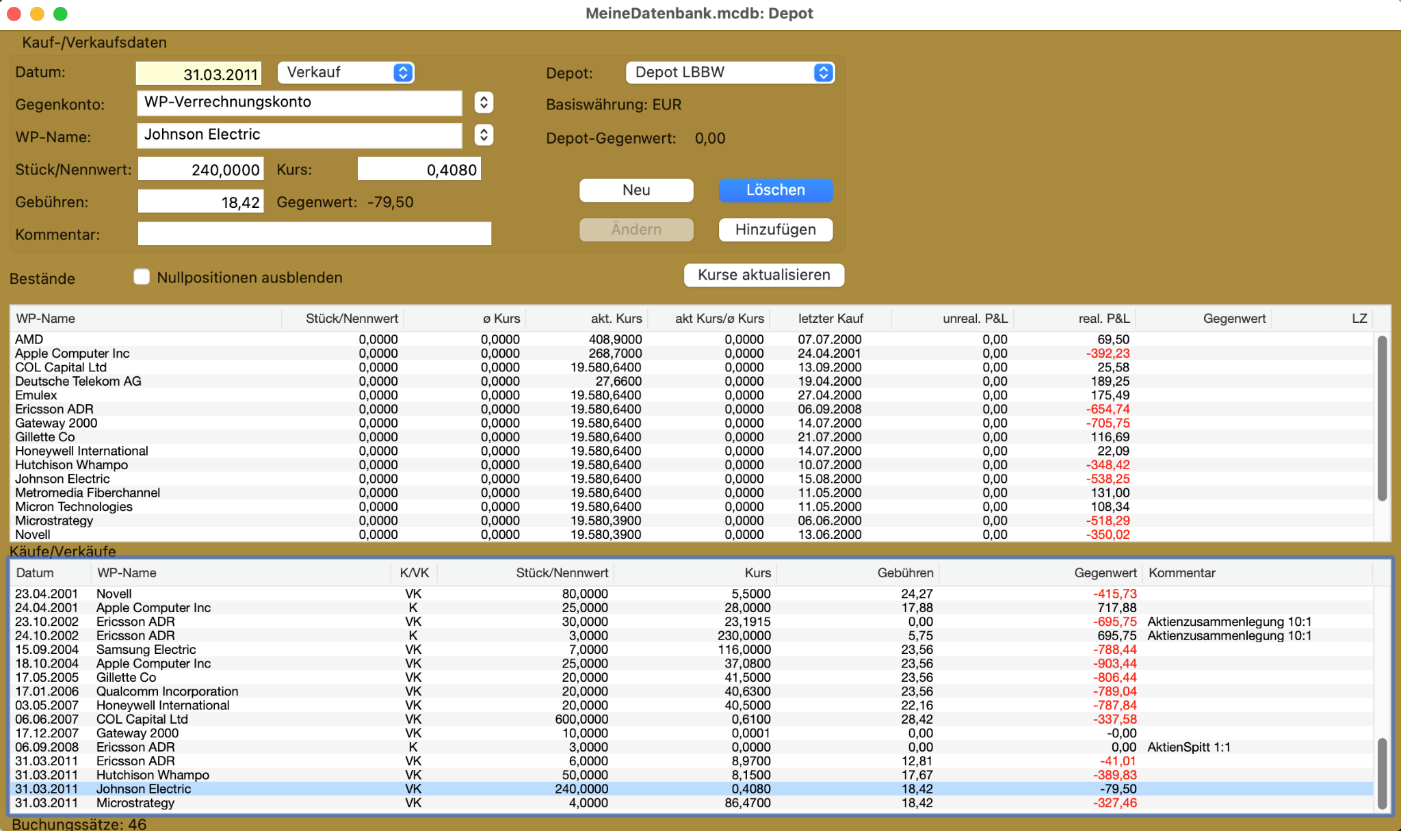Screen dimensions: 1401x831
Task: Toggle Nullpositionen ausblenden checkbox
Action: (x=142, y=277)
